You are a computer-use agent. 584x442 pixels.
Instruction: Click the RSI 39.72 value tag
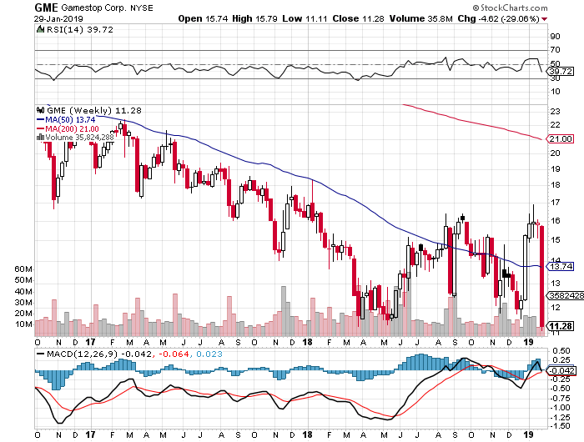(561, 72)
